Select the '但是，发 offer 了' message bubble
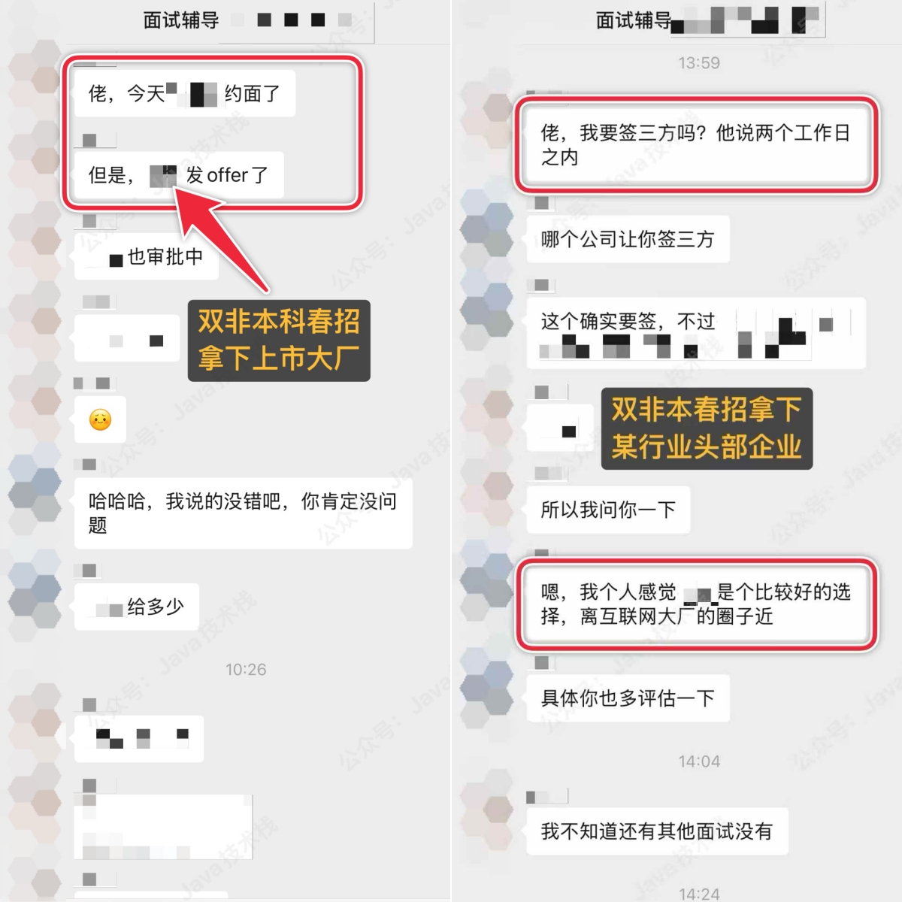The image size is (902, 902). (x=179, y=175)
